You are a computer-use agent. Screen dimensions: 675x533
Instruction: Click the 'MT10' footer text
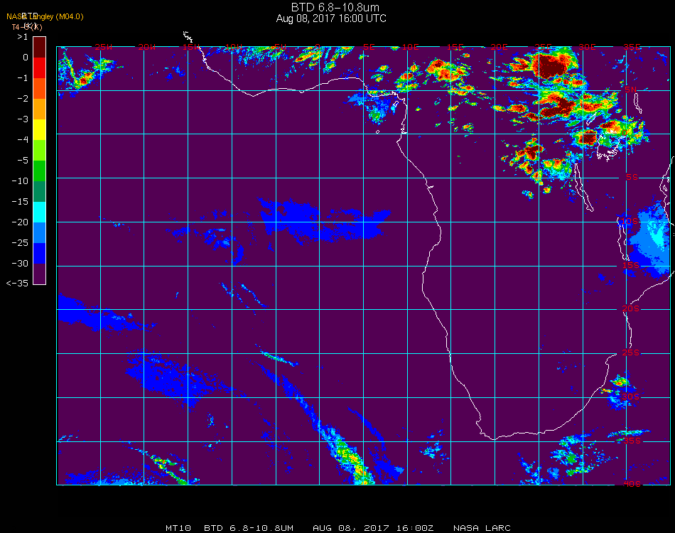(178, 528)
